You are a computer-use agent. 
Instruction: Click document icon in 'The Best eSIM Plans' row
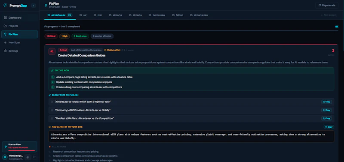pos(52,118)
